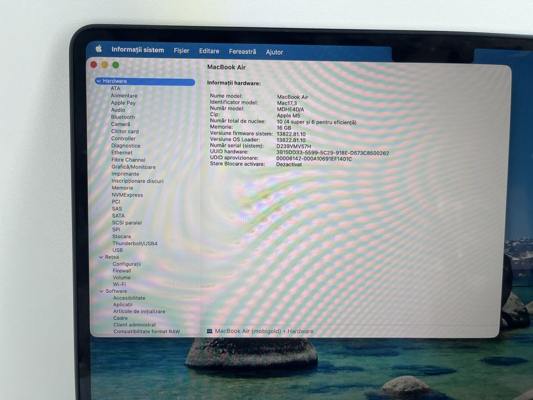Open the Fereastră menu

coord(242,51)
